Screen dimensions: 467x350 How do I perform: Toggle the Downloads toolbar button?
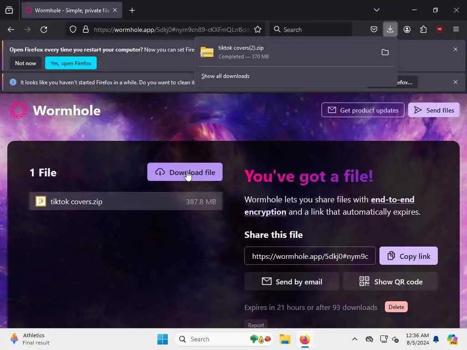(390, 29)
